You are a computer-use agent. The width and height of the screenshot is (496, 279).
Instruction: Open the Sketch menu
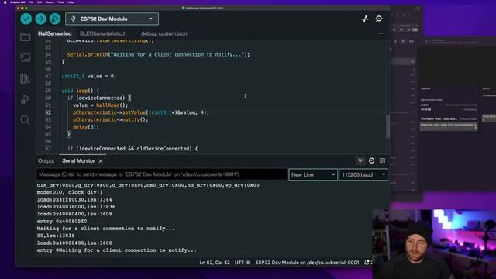click(50, 2)
